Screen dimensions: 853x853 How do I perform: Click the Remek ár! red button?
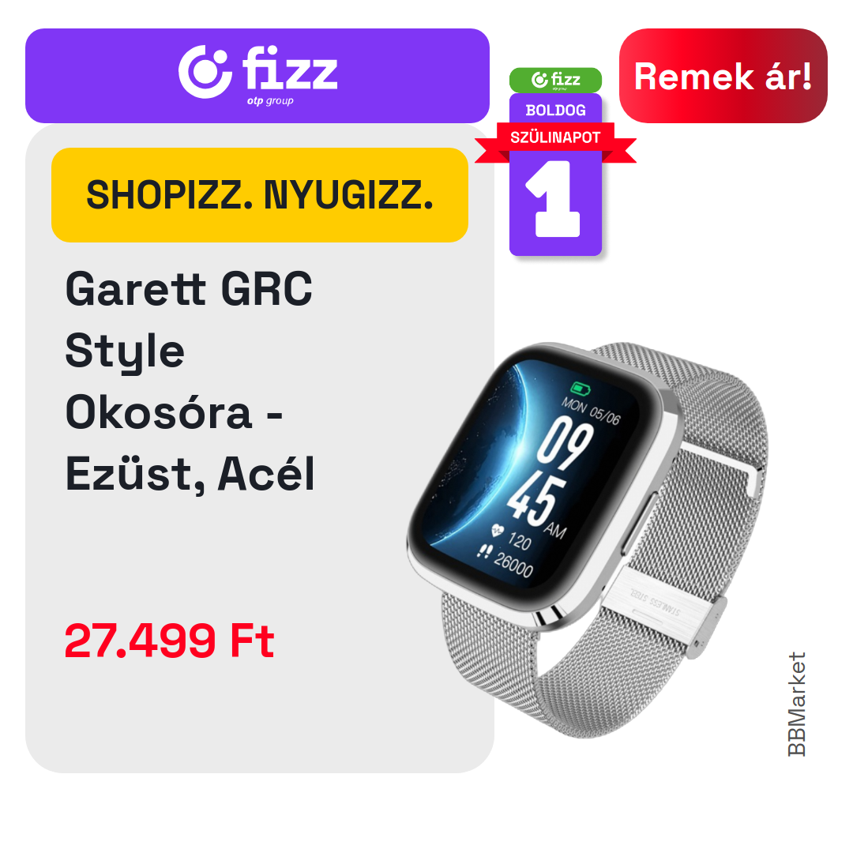(723, 76)
